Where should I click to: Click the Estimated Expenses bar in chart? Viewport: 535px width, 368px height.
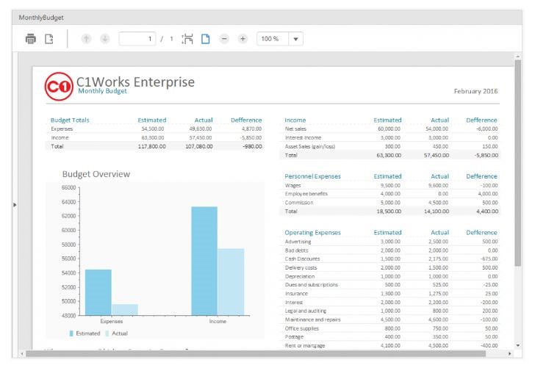pyautogui.click(x=98, y=292)
